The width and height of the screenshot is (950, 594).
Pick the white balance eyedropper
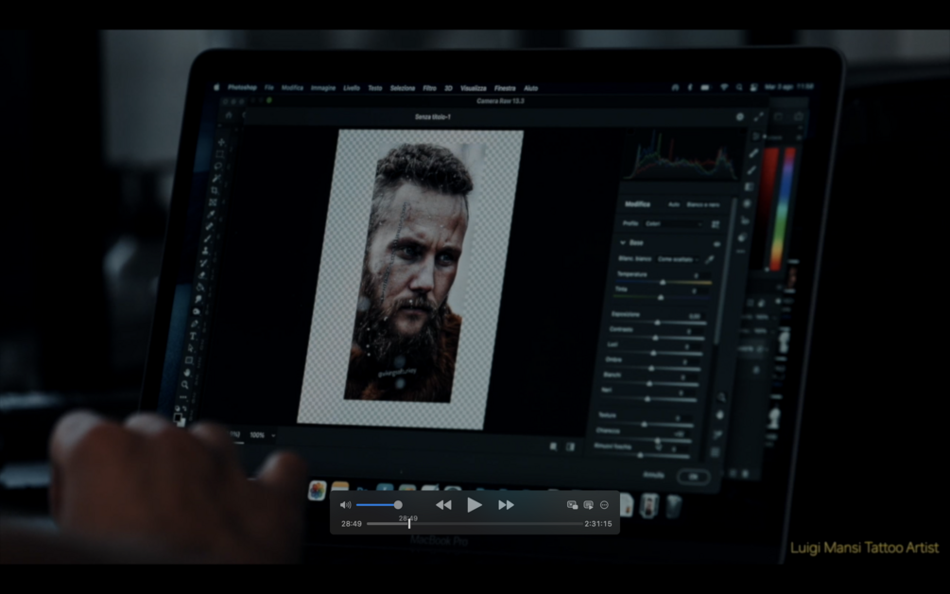point(710,260)
